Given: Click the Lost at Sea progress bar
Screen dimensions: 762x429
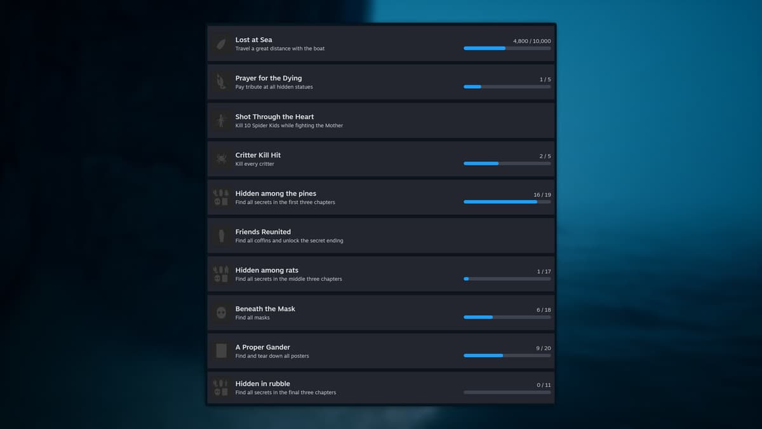Looking at the screenshot, I should click(507, 48).
